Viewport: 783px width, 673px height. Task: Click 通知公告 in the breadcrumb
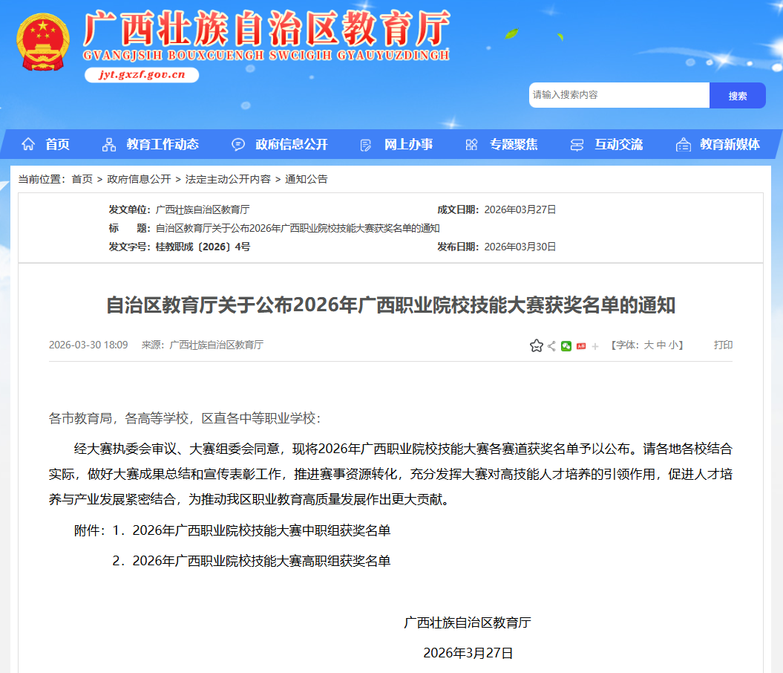coord(307,179)
